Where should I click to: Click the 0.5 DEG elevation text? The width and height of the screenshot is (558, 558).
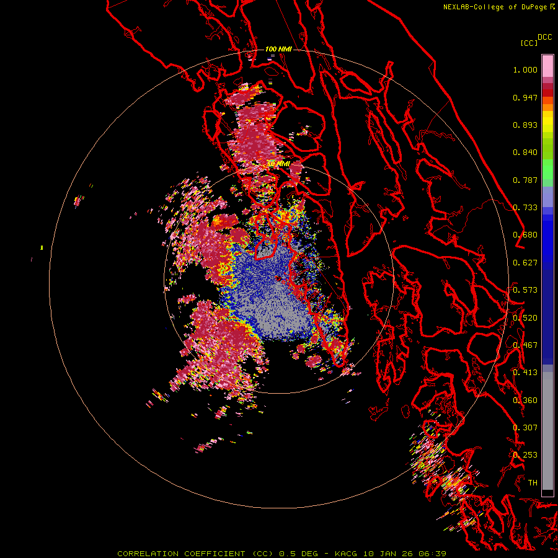click(299, 554)
